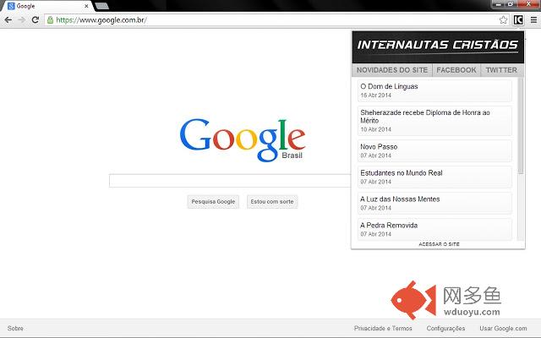Open the Novo Passo article

click(x=434, y=150)
